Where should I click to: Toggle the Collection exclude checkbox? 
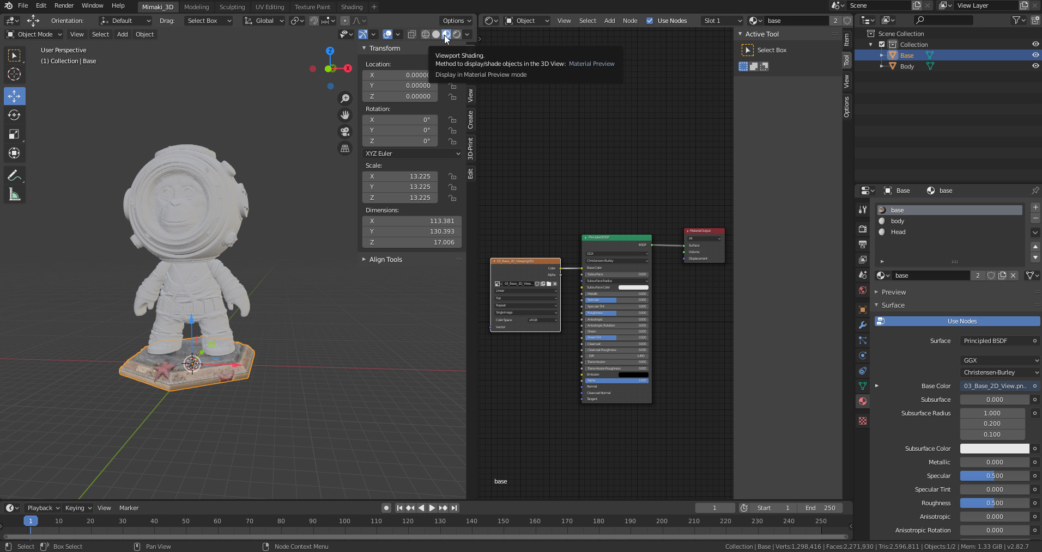(882, 45)
